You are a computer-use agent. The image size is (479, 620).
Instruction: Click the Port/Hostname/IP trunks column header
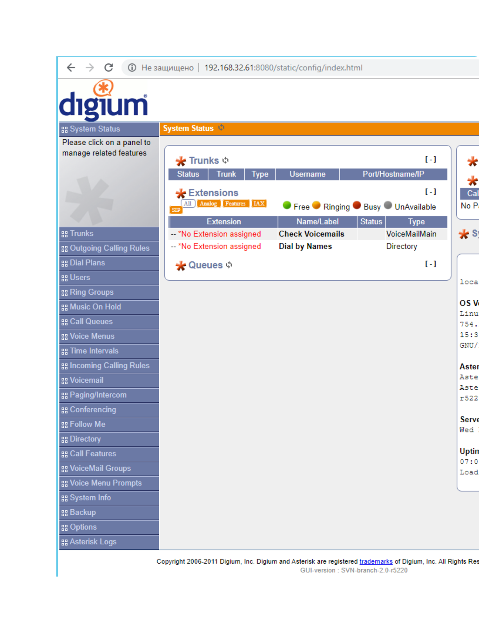click(393, 175)
